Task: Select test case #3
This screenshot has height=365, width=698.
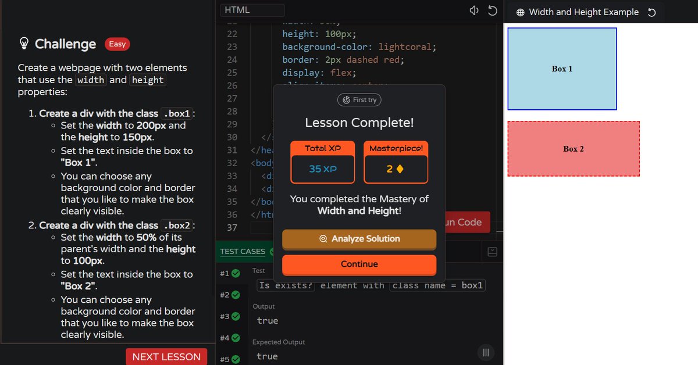Action: [x=230, y=317]
